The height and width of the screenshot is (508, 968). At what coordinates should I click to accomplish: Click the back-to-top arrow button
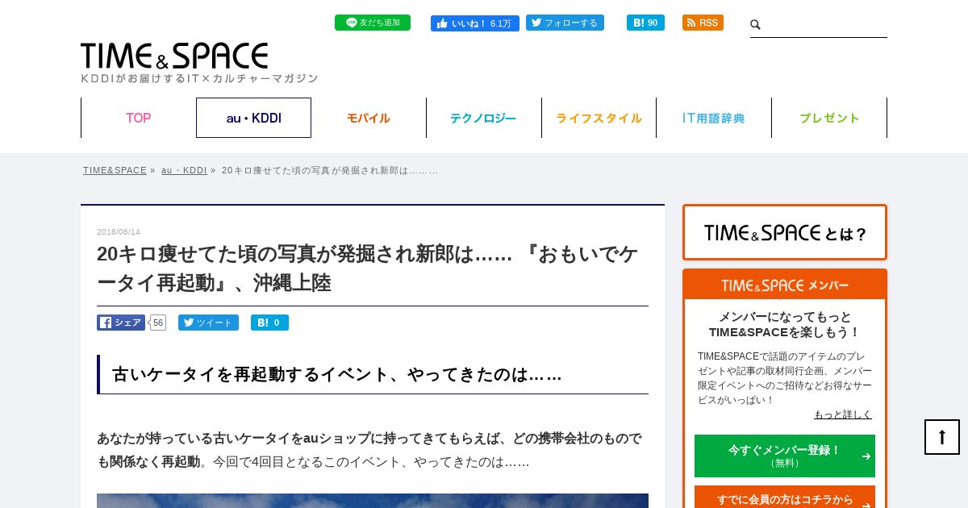[x=942, y=437]
